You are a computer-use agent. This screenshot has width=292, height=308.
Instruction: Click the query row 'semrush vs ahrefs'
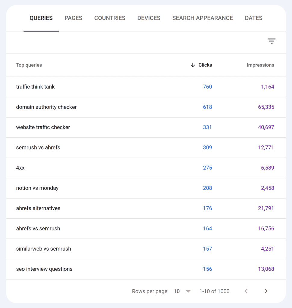click(x=38, y=147)
